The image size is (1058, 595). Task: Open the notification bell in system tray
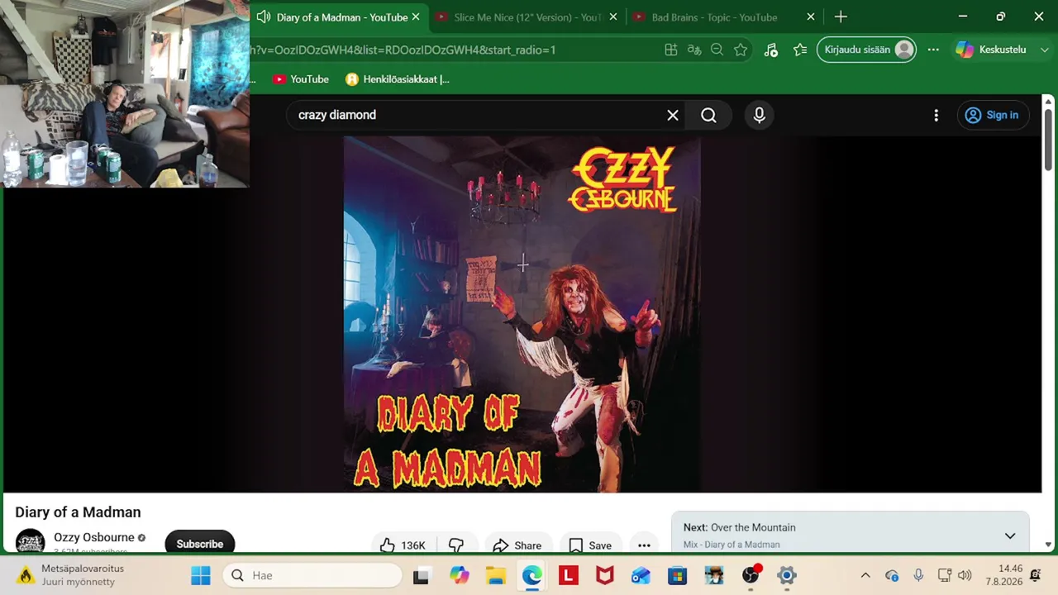click(1036, 575)
